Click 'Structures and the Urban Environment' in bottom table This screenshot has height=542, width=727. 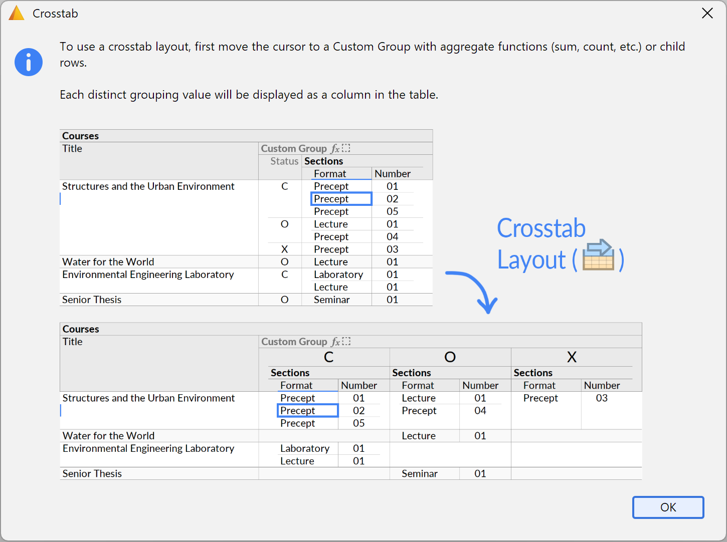point(148,398)
